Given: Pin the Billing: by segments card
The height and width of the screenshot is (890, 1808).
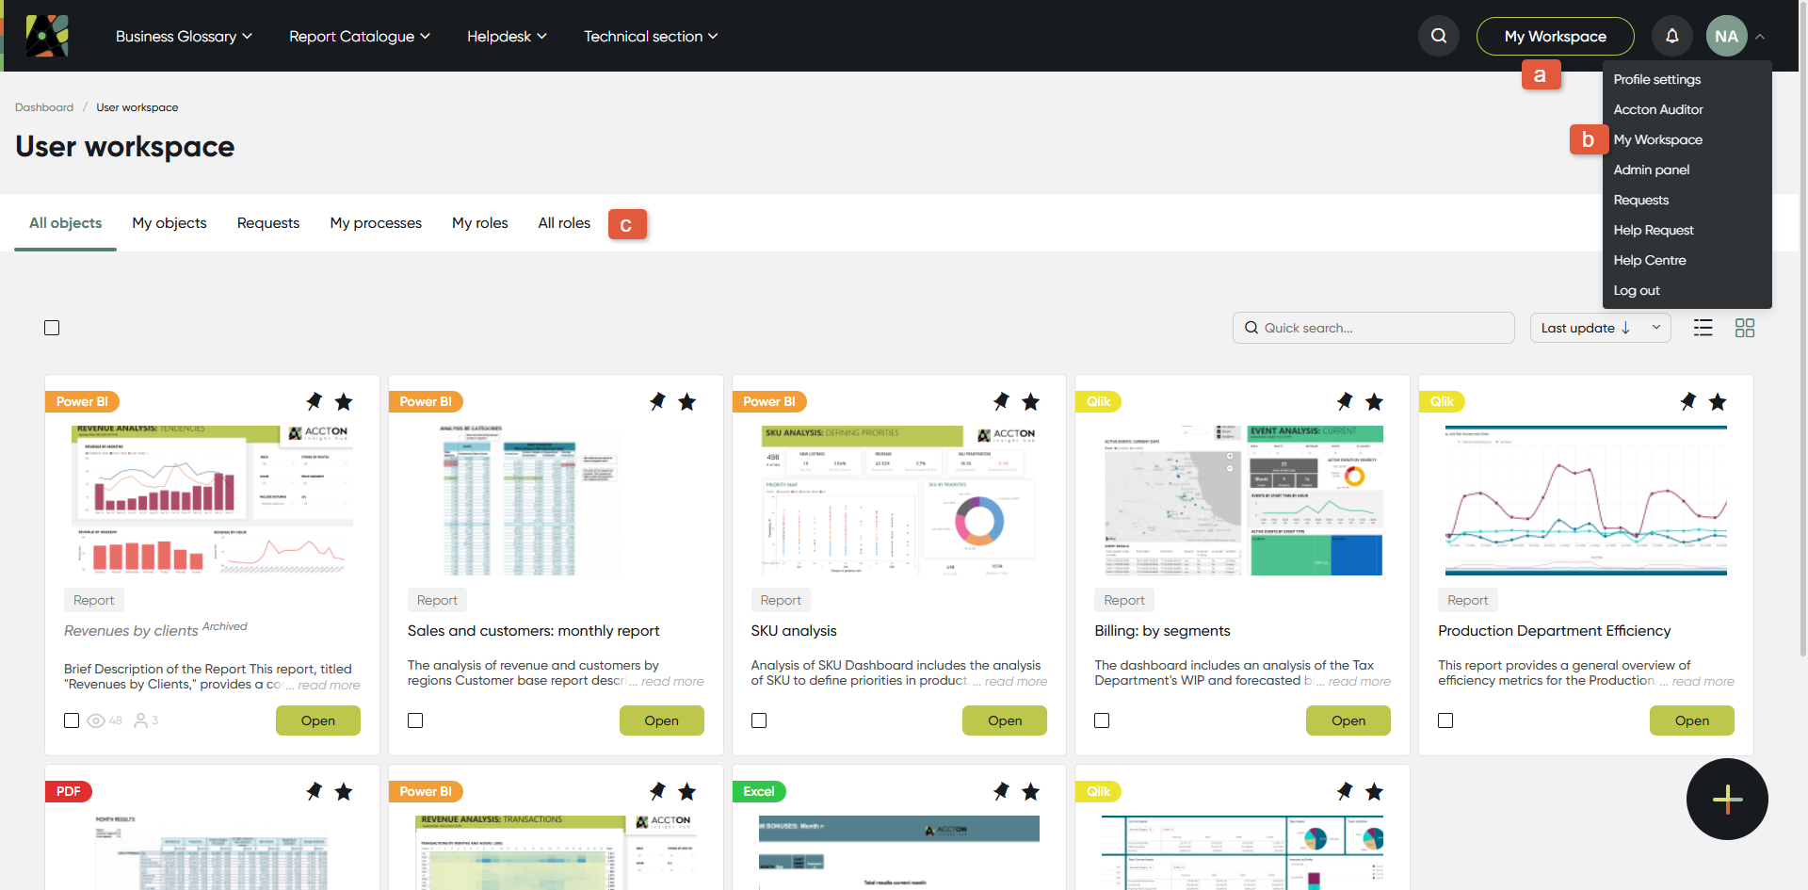Looking at the screenshot, I should pyautogui.click(x=1346, y=401).
